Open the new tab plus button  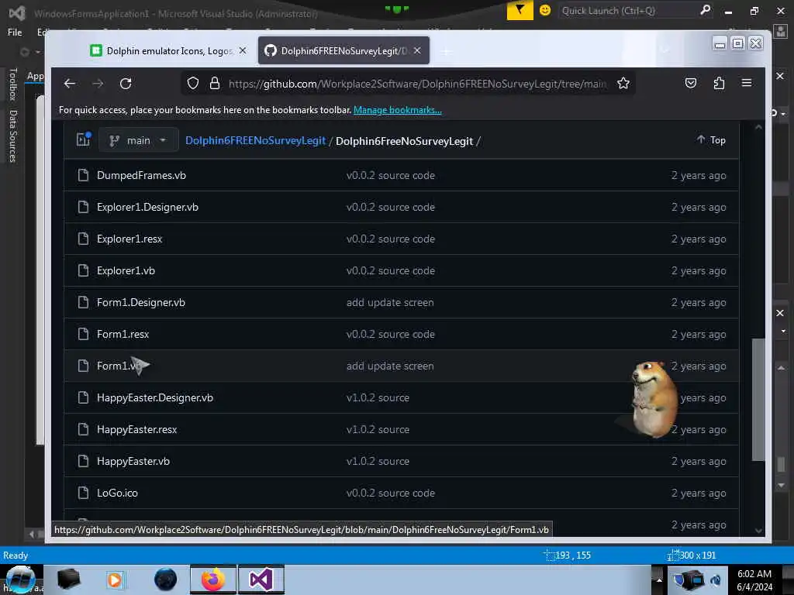coord(446,51)
